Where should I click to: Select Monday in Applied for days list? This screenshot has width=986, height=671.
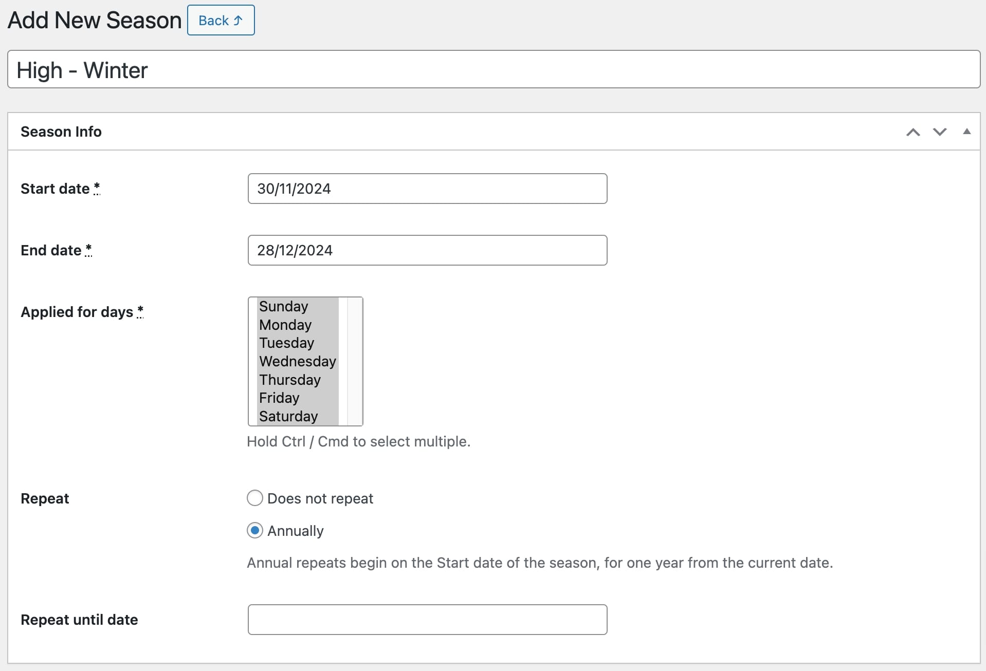pyautogui.click(x=298, y=325)
